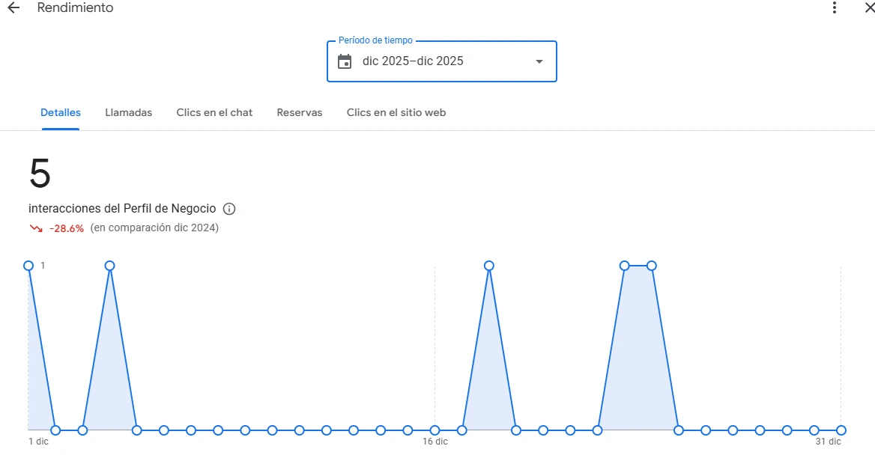Switch to the Reservas tab
875x470 pixels.
[x=300, y=112]
